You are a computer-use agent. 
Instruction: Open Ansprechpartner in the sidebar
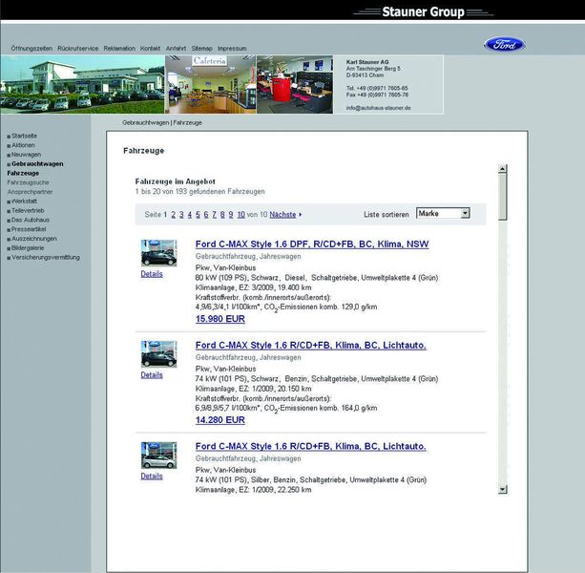pos(30,192)
